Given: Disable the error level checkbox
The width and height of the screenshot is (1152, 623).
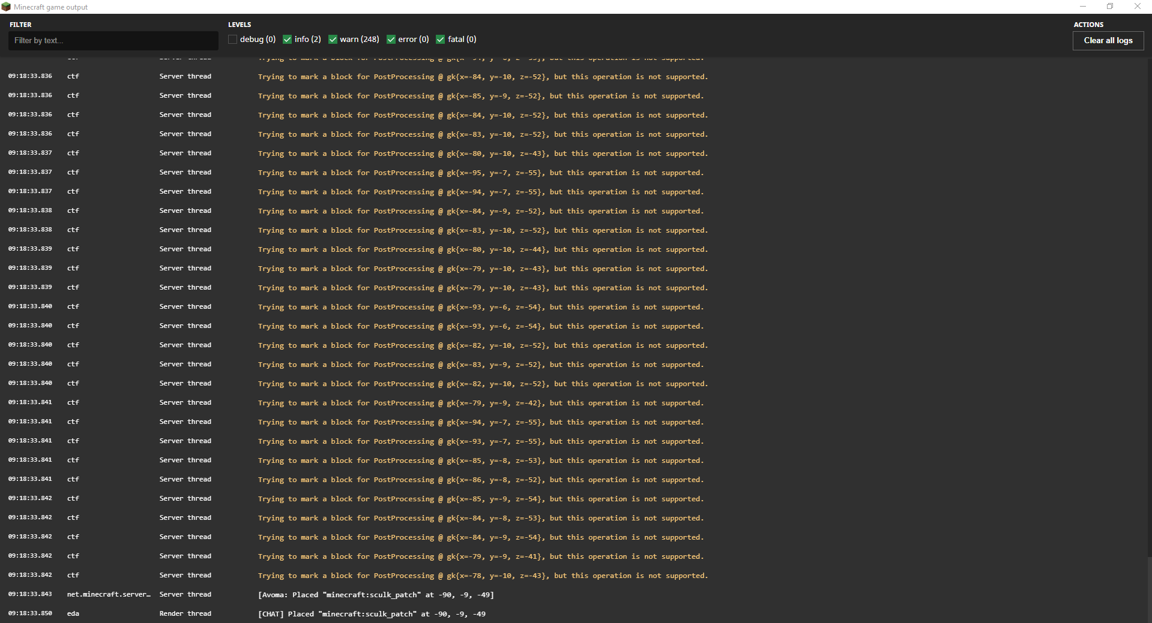Looking at the screenshot, I should point(391,40).
